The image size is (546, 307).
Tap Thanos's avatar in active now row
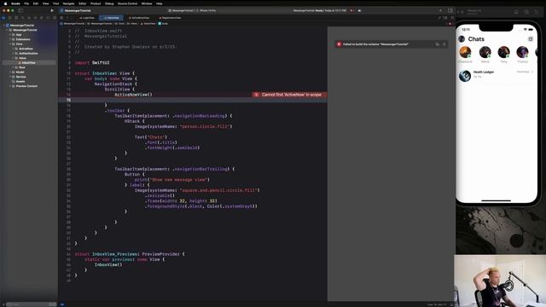tap(522, 52)
